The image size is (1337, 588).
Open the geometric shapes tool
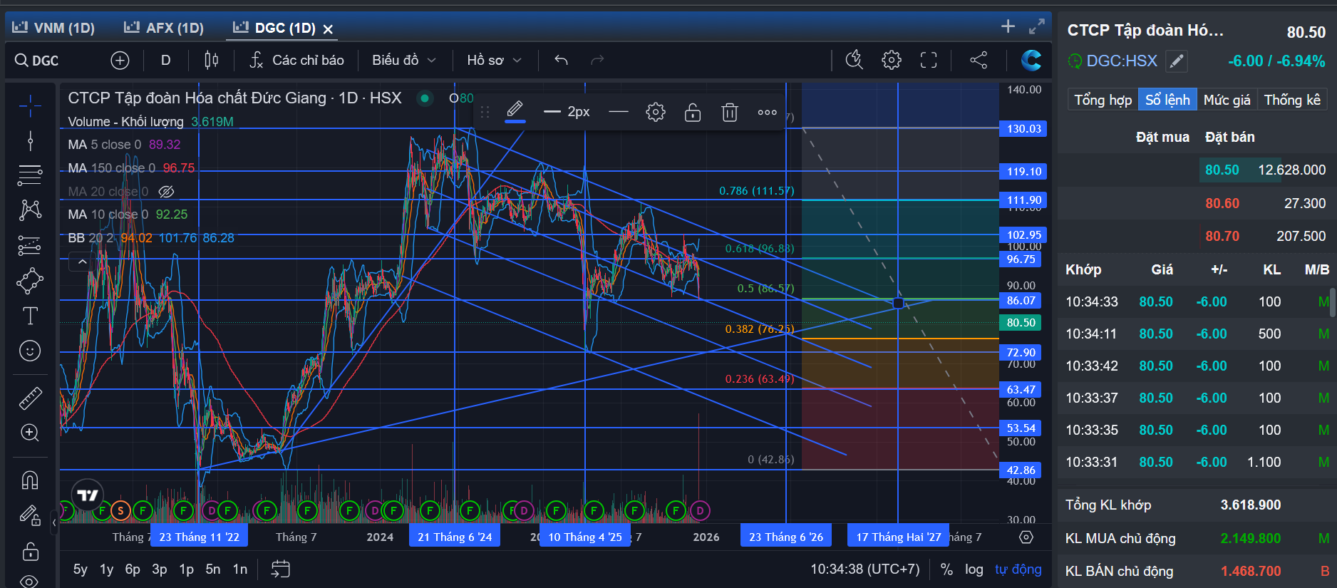click(x=30, y=281)
